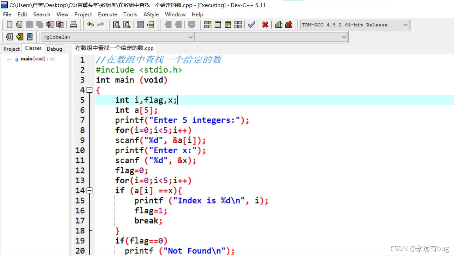Click the Go to line icon
Screen dimensions: 454x256
151,25
